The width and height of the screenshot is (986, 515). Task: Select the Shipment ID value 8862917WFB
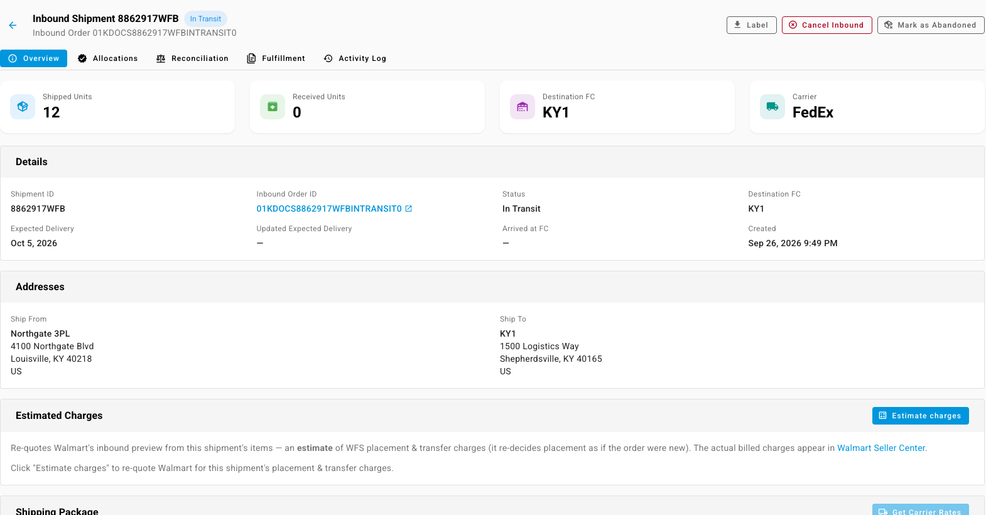point(38,209)
